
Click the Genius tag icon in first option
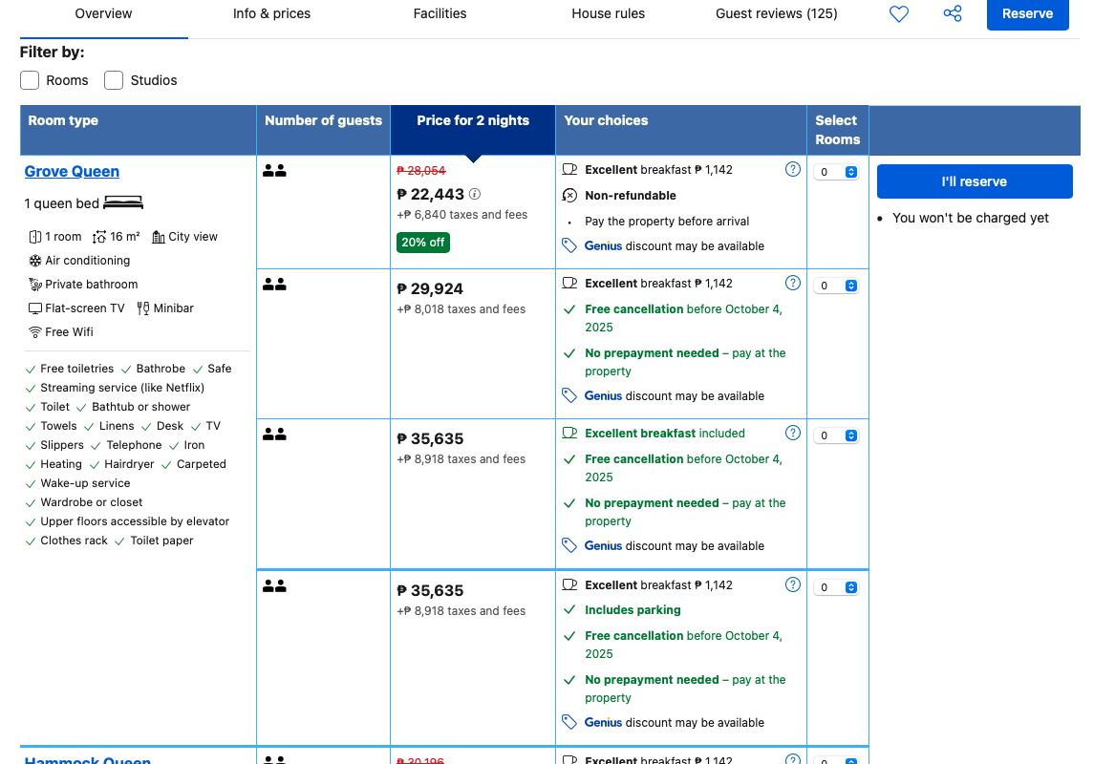point(569,246)
